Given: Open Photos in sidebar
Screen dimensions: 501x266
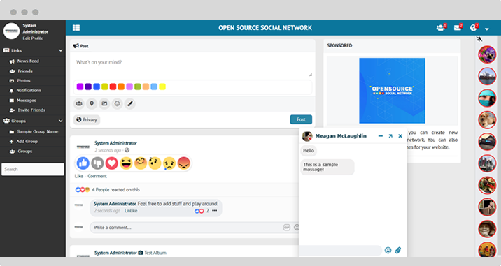Looking at the screenshot, I should [23, 81].
